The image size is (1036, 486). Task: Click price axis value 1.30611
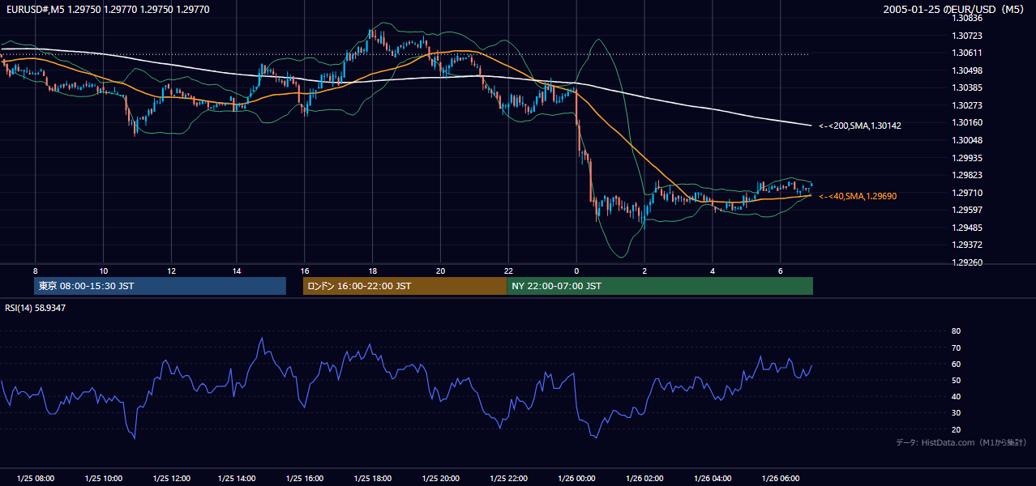point(967,53)
